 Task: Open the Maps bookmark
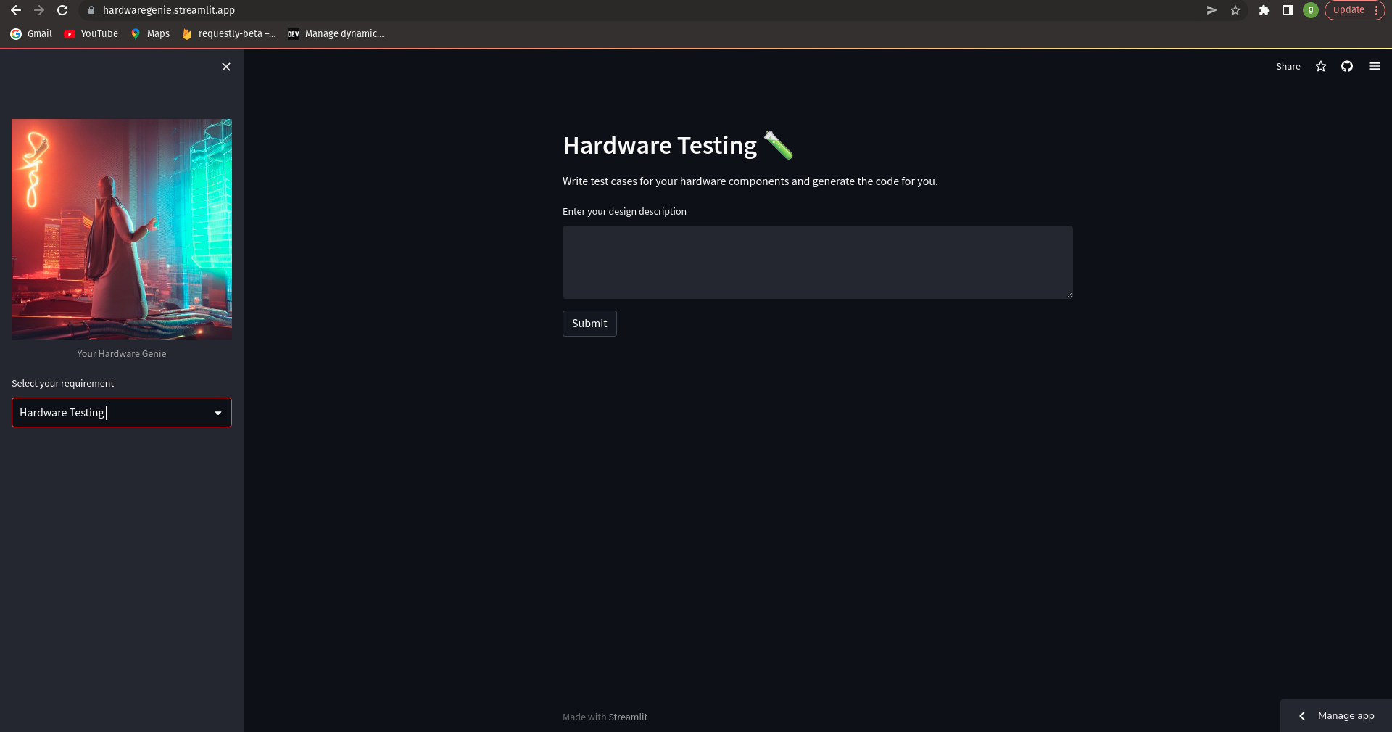(x=150, y=33)
